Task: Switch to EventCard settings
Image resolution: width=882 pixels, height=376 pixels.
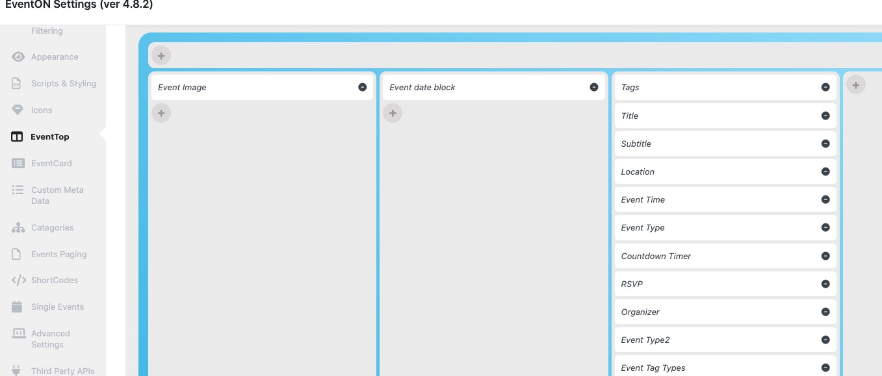Action: pyautogui.click(x=51, y=163)
